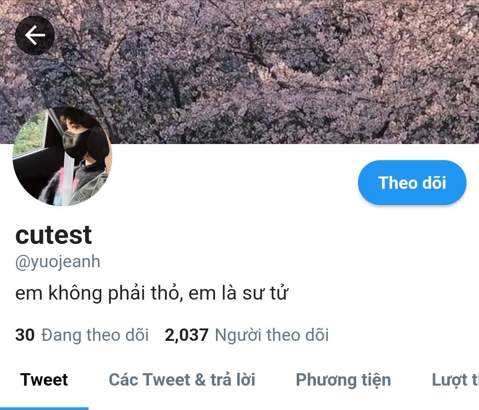This screenshot has width=479, height=410.
Task: Tap the Người theo dõi label
Action: point(272,335)
